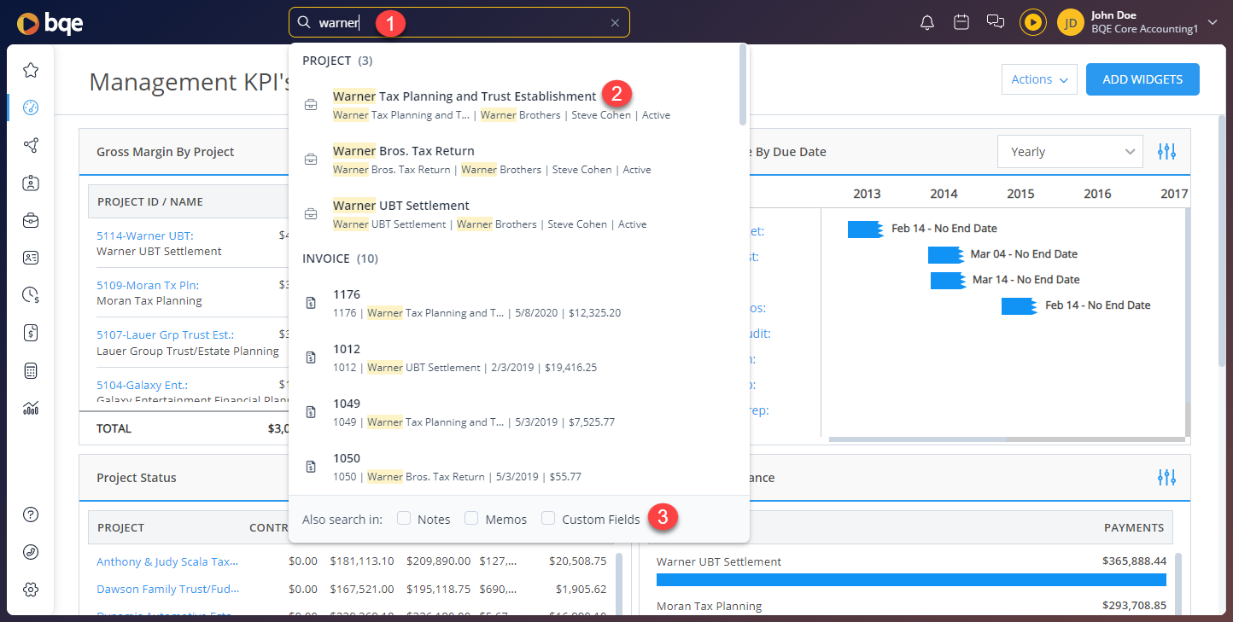The width and height of the screenshot is (1233, 622).
Task: Open notifications bell icon
Action: point(927,22)
